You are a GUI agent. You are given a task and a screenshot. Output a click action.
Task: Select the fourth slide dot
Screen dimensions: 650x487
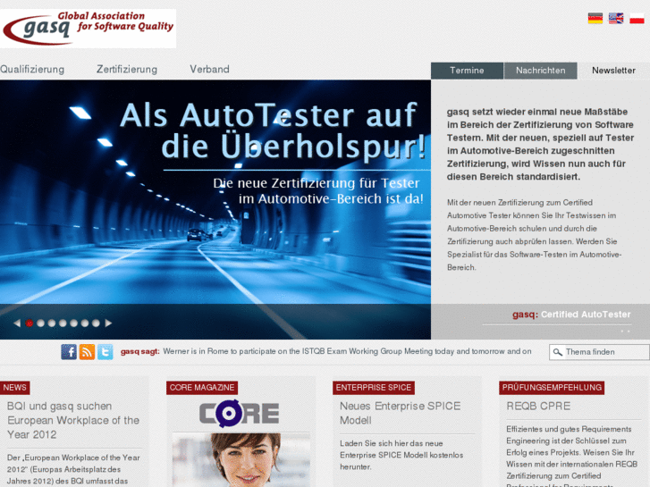[63, 323]
